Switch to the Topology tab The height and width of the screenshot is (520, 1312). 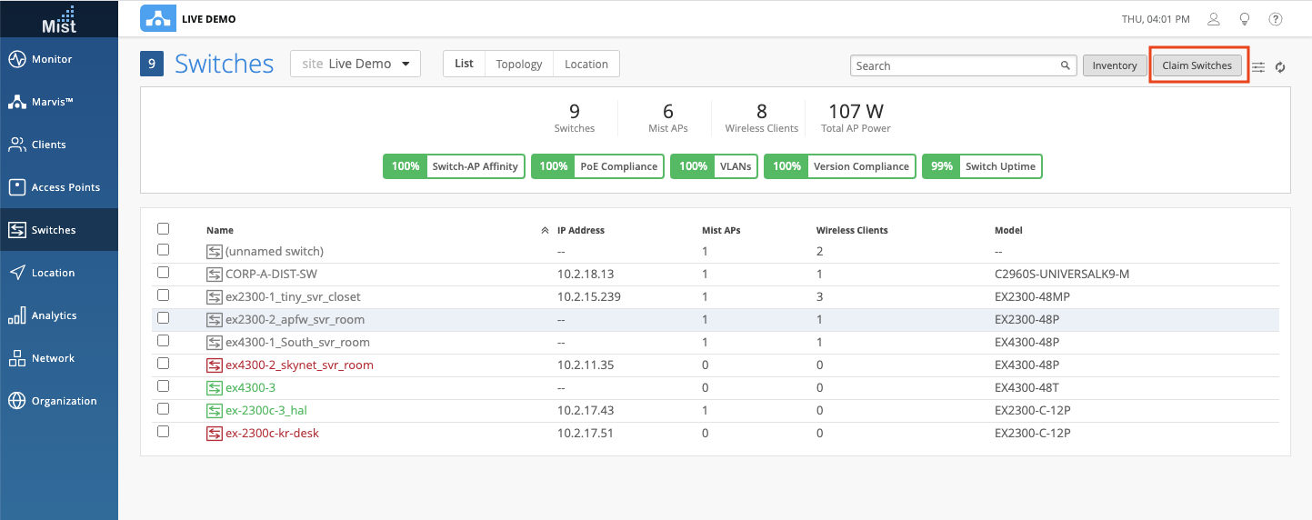518,64
